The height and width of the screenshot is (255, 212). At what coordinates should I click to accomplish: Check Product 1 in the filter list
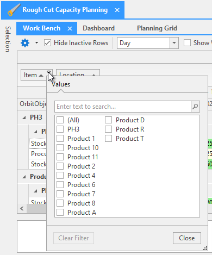tap(60, 139)
